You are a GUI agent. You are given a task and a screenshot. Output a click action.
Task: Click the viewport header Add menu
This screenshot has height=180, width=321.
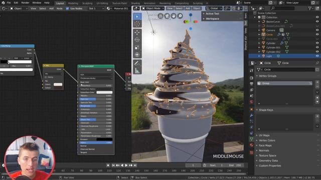pos(188,8)
